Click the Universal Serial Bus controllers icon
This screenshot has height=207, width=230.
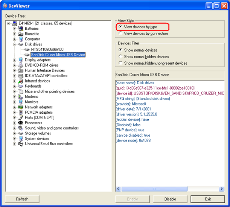click(21, 144)
